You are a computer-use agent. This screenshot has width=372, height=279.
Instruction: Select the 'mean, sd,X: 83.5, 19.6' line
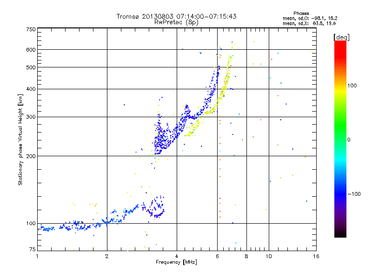pos(309,23)
